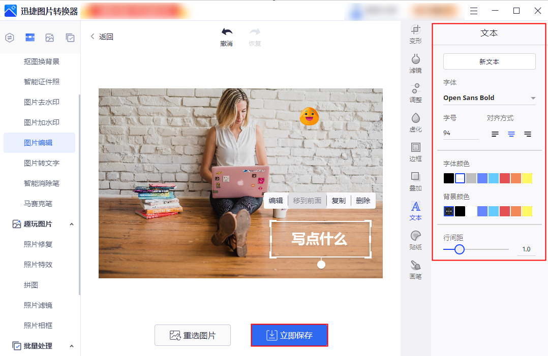
Task: Select the 变形 transform tool
Action: tap(415, 34)
